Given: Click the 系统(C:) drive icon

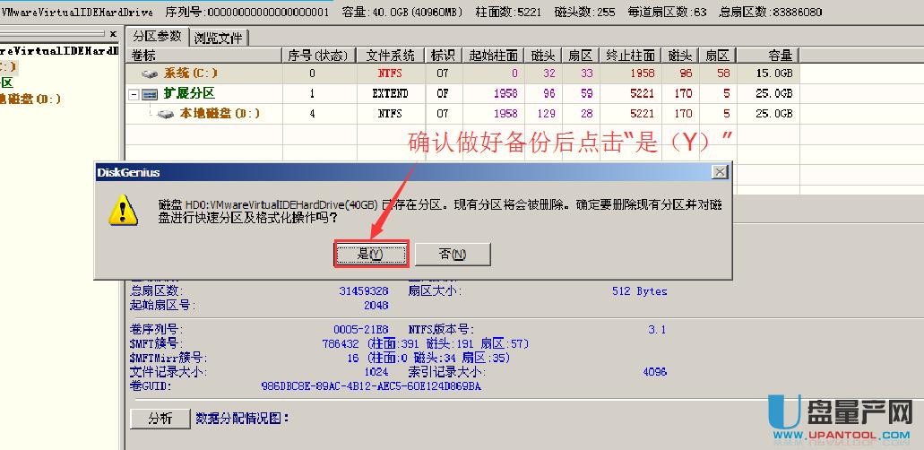Looking at the screenshot, I should [x=150, y=74].
